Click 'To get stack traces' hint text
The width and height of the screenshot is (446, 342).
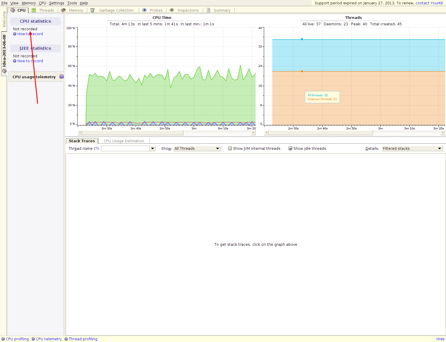[x=256, y=245]
